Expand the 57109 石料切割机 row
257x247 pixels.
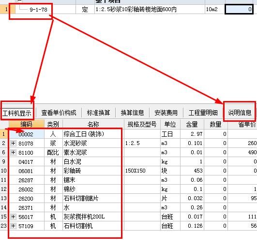[13, 226]
